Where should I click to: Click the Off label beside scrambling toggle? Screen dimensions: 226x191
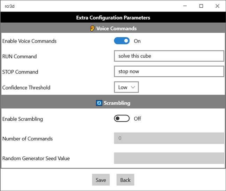click(137, 119)
